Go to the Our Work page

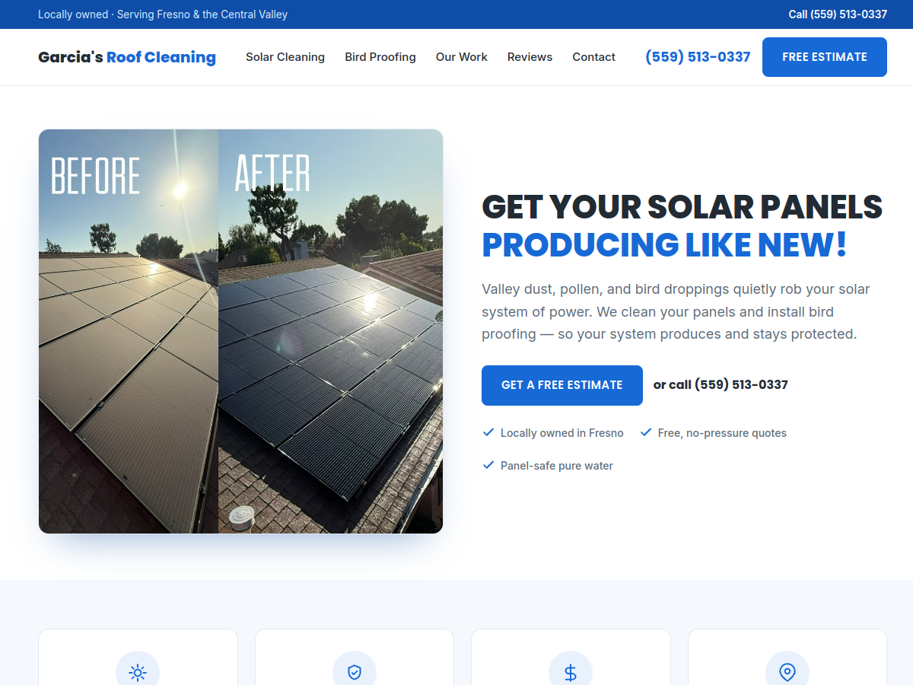coord(462,57)
